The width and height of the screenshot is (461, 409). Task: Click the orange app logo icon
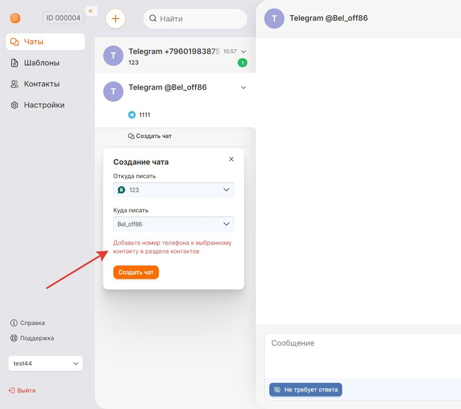coord(15,18)
